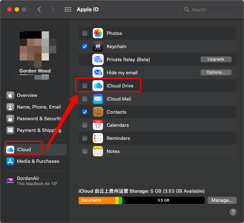Click the green storage bar segment
The image size is (244, 223).
(121, 200)
